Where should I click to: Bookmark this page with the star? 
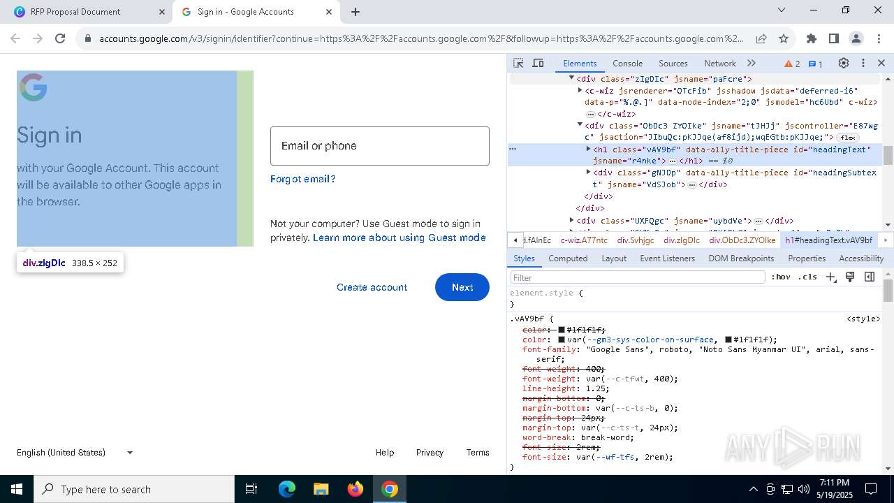click(x=784, y=38)
